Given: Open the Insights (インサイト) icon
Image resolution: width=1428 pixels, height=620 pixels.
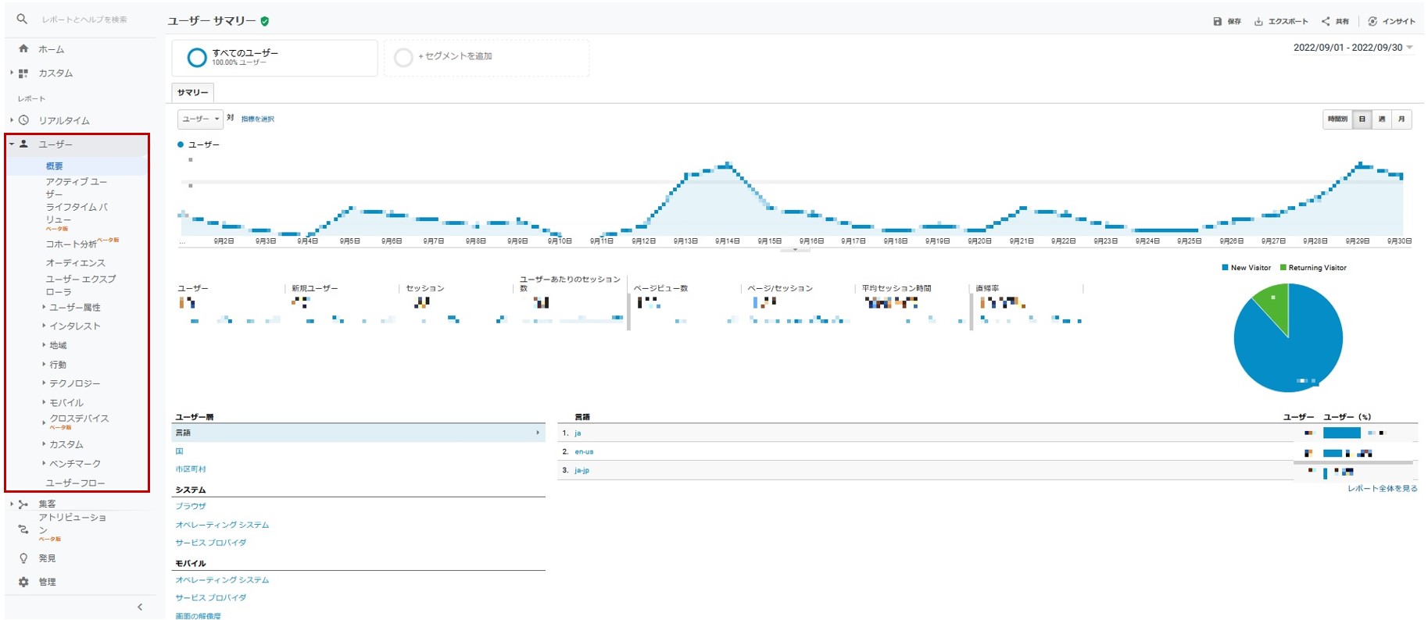Looking at the screenshot, I should (x=1373, y=22).
